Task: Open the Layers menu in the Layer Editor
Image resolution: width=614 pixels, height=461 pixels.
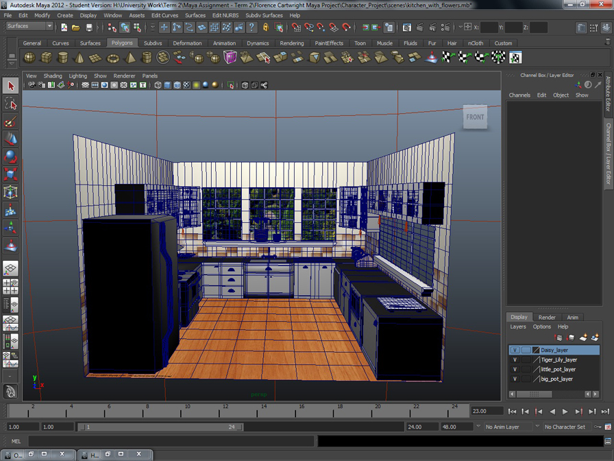Action: tap(519, 327)
